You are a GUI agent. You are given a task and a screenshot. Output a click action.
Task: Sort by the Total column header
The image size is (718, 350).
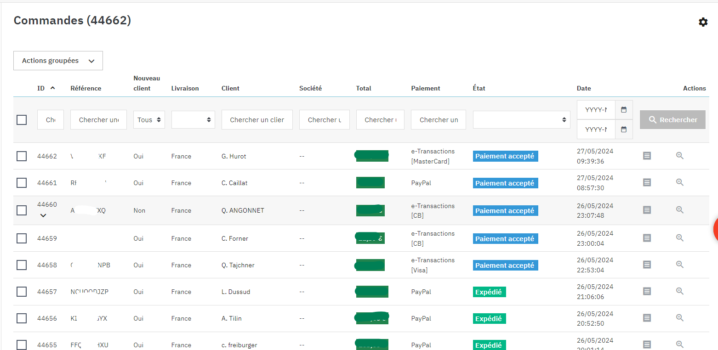(x=364, y=88)
